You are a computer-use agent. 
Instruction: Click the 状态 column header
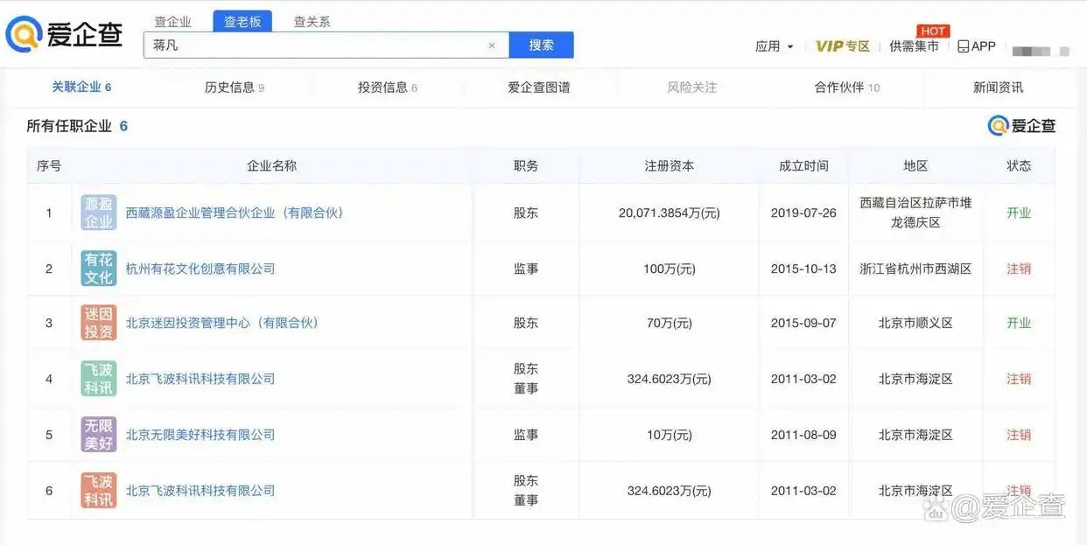(1019, 165)
